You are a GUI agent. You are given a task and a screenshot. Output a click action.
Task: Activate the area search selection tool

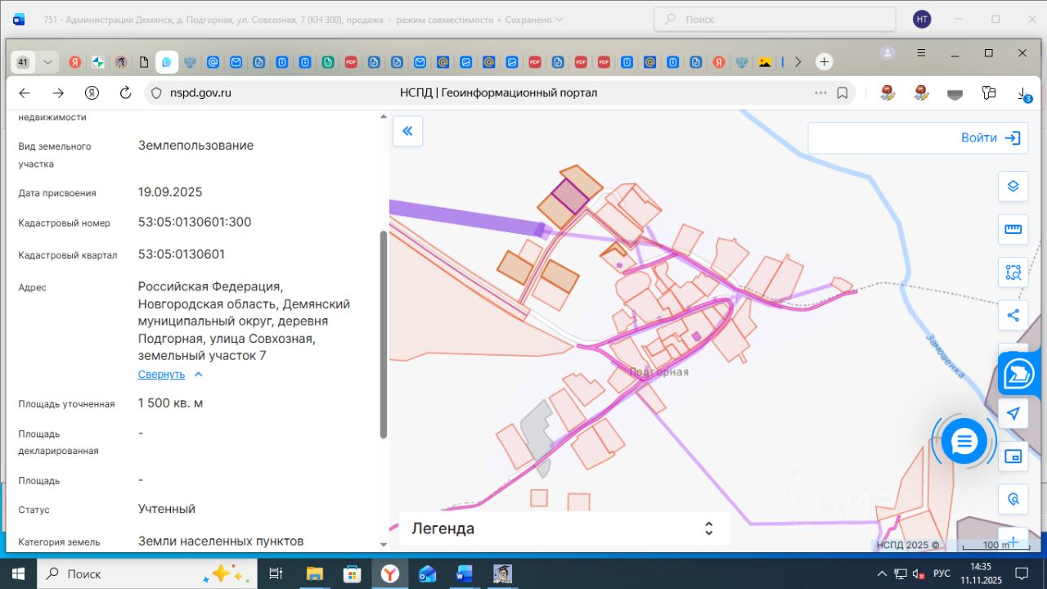[1013, 272]
